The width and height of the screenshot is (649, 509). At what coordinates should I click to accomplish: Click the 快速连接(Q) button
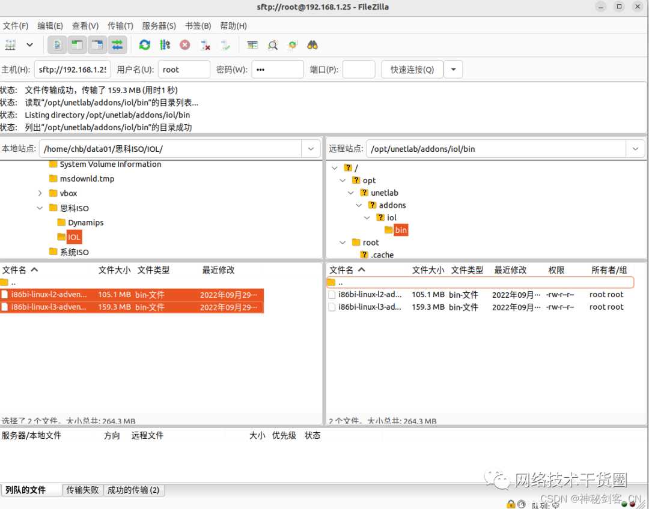(x=412, y=69)
